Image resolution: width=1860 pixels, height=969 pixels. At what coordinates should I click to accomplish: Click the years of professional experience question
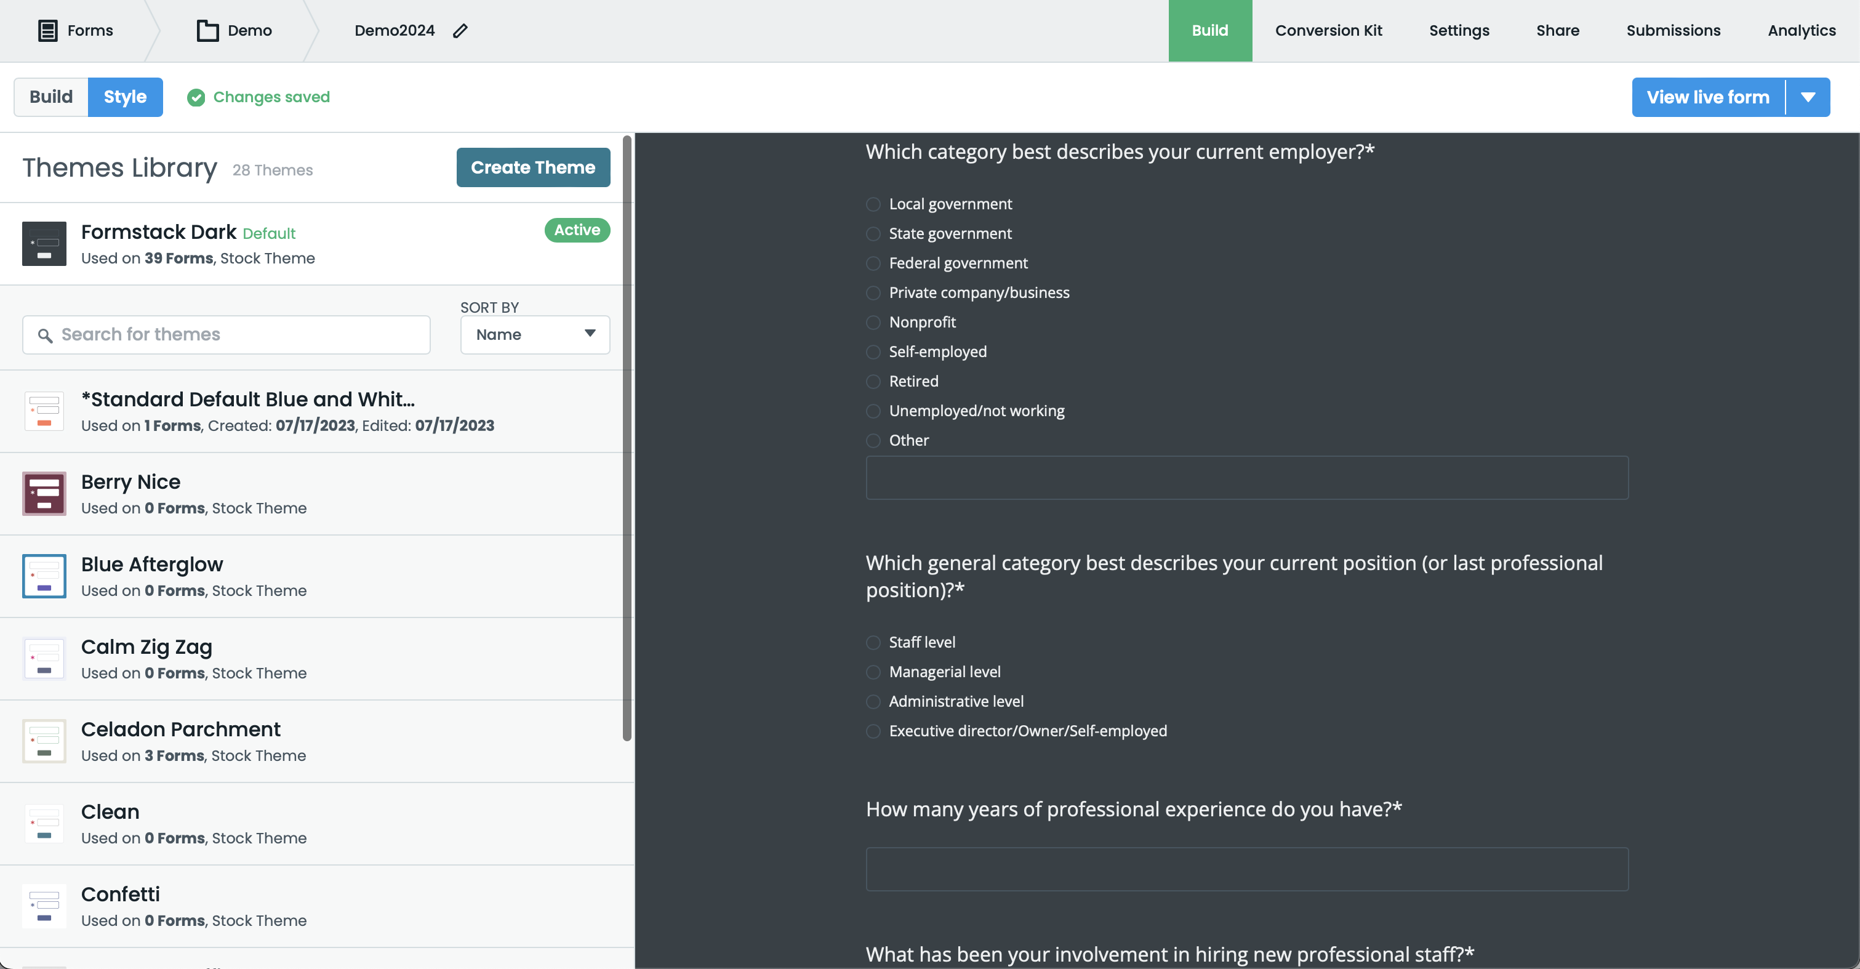point(1134,809)
